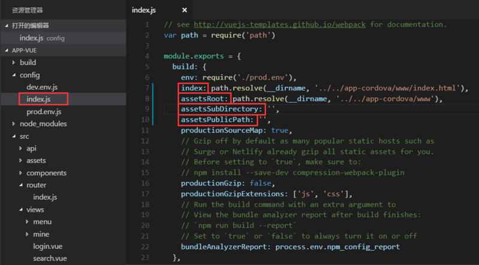Collapse the config folder arrow
The image size is (479, 265).
[x=13, y=75]
